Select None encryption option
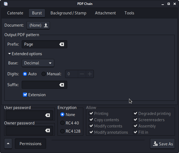 click(62, 114)
